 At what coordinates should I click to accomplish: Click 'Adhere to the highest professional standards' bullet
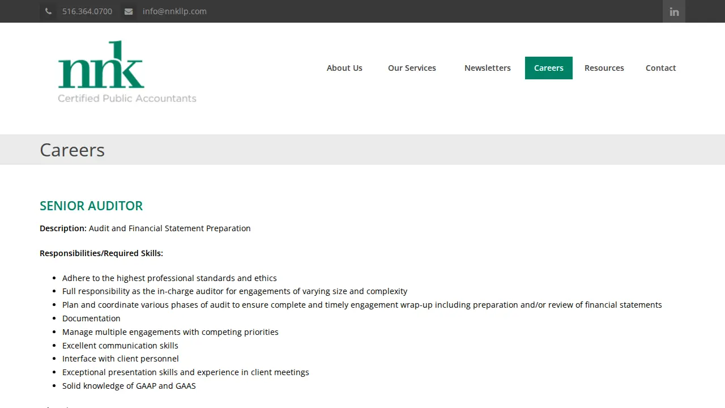point(169,278)
